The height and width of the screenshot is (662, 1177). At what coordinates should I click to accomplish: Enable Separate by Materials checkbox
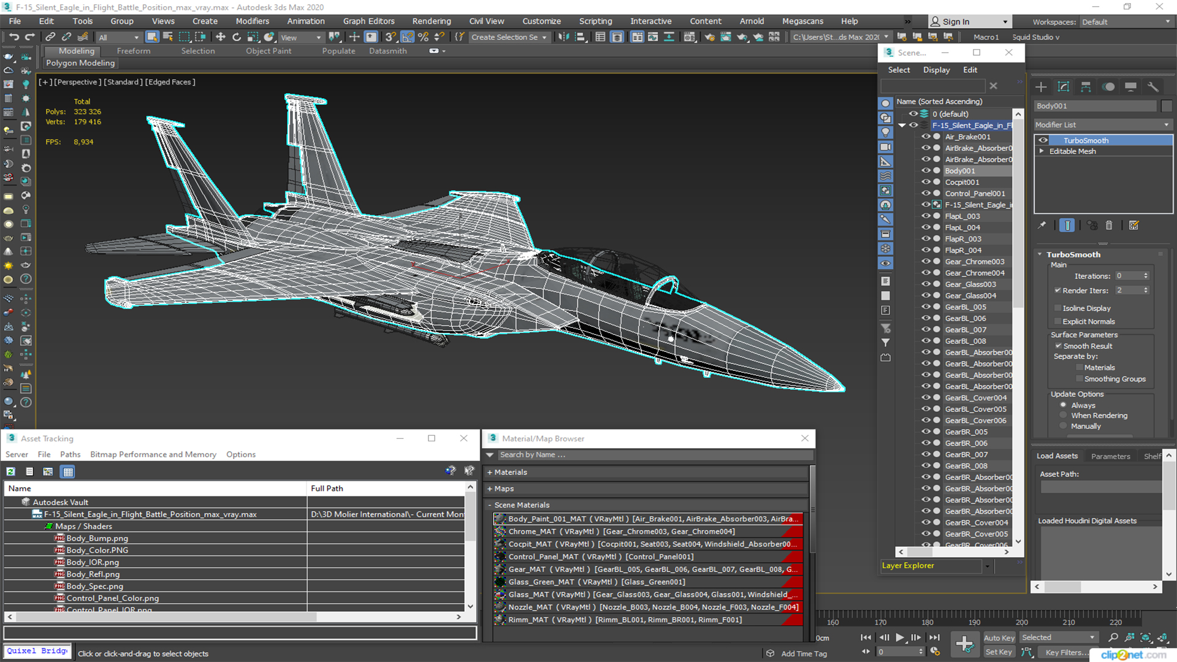coord(1080,367)
